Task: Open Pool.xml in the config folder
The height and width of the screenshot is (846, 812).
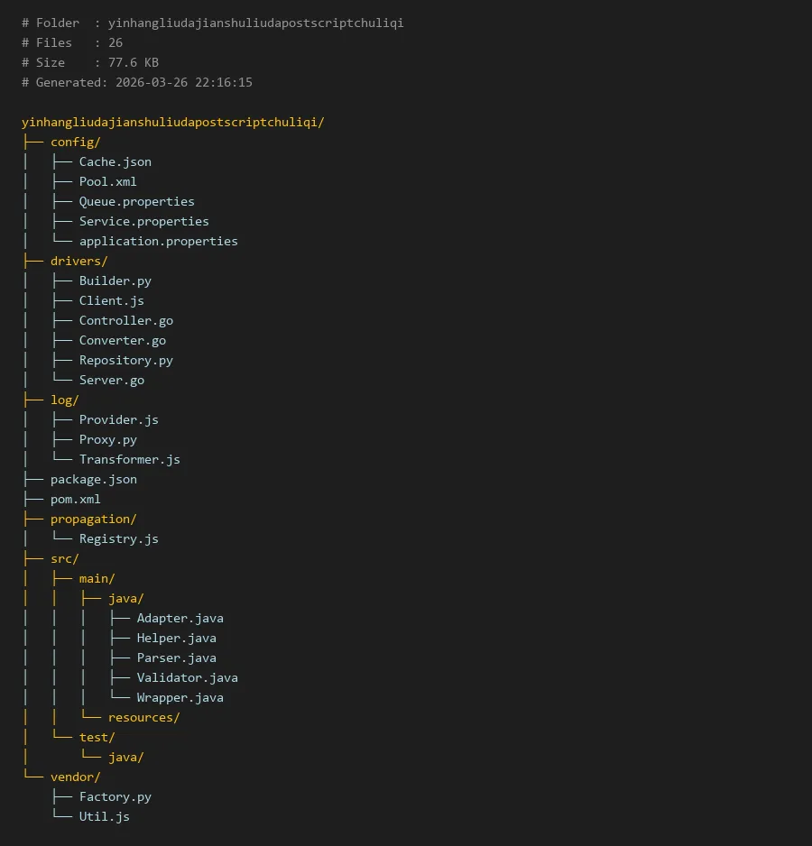Action: click(107, 182)
